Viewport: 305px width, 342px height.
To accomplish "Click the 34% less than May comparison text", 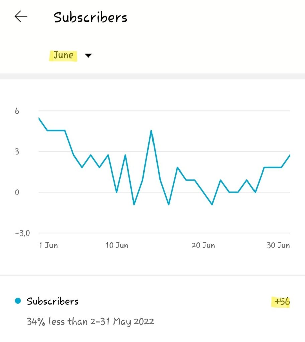I will click(x=90, y=322).
